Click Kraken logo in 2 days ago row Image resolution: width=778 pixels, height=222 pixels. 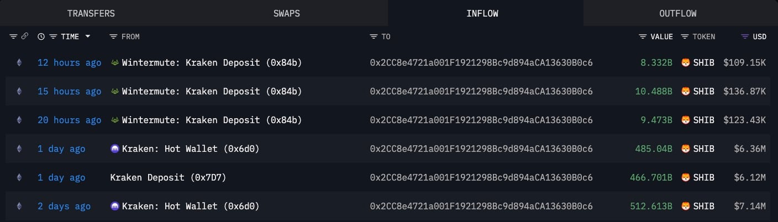[115, 207]
